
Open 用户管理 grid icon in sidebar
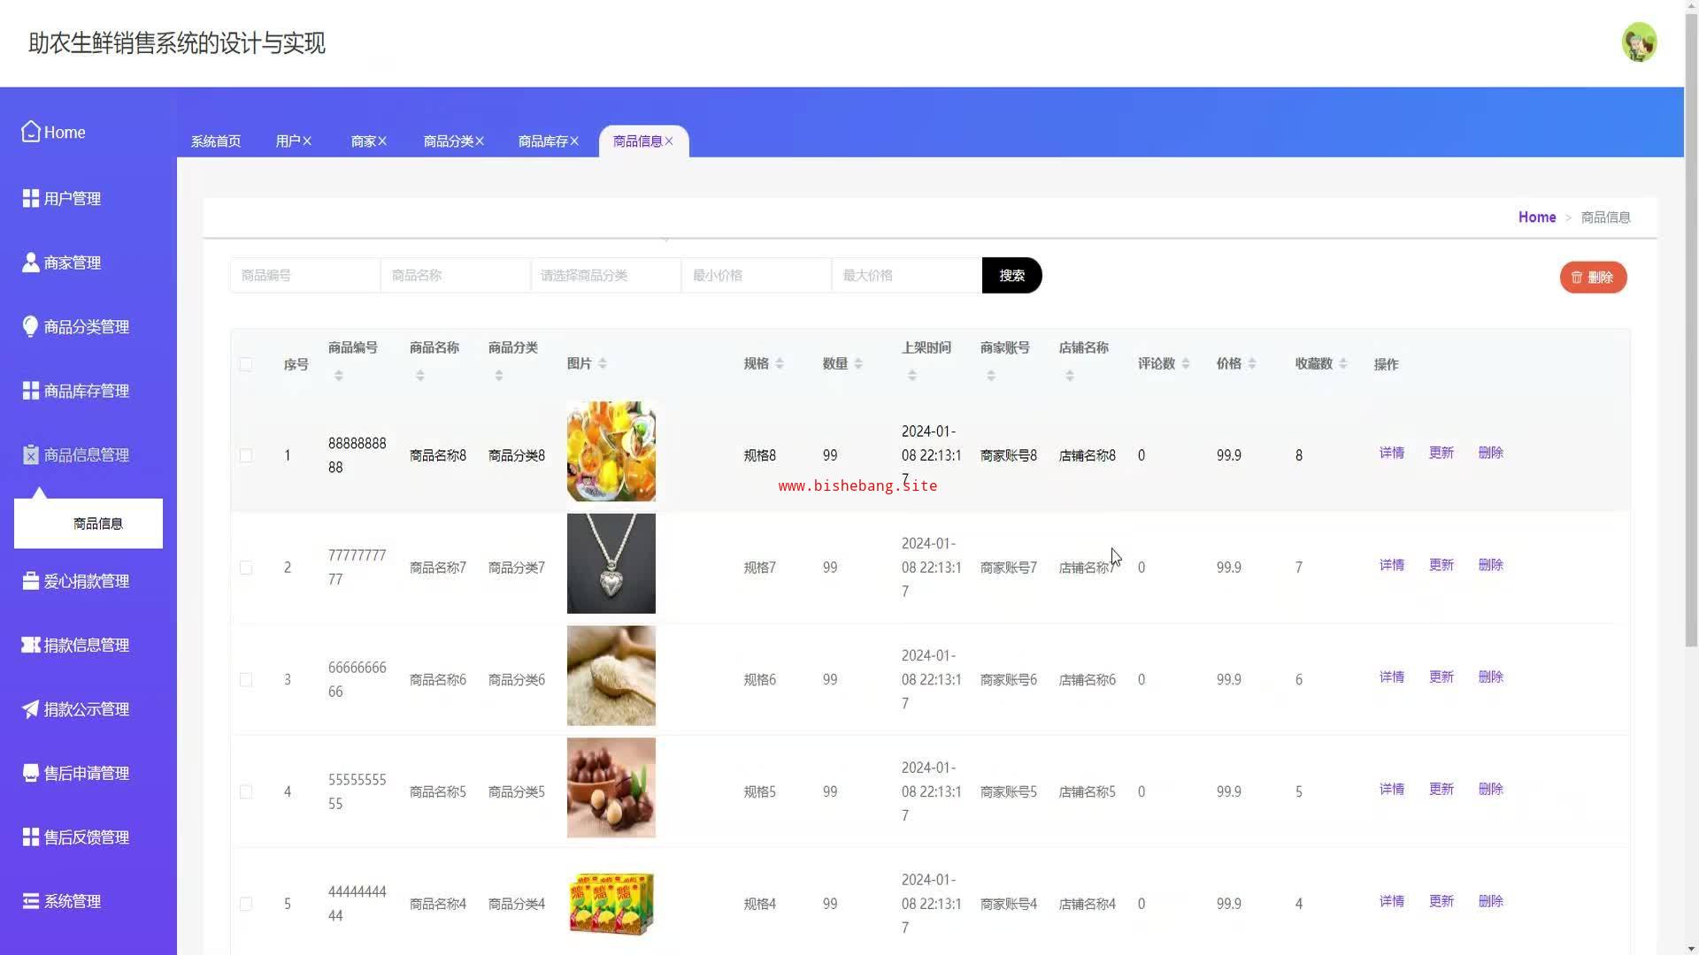point(31,199)
